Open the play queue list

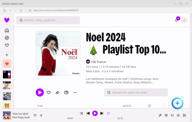(166, 115)
